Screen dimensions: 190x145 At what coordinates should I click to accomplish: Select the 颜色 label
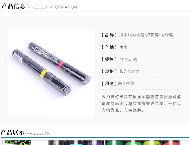tap(109, 59)
